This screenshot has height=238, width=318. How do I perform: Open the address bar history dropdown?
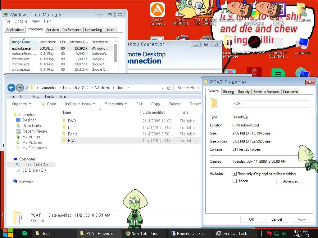click(x=162, y=88)
